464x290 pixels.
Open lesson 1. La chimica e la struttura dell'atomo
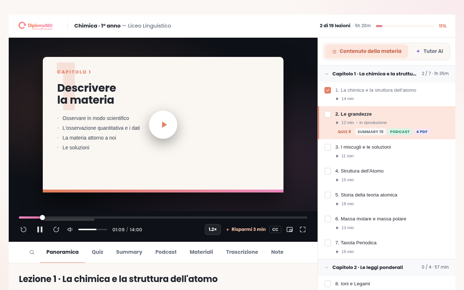(376, 90)
